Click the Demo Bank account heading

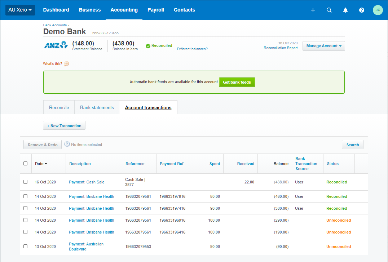pos(65,32)
